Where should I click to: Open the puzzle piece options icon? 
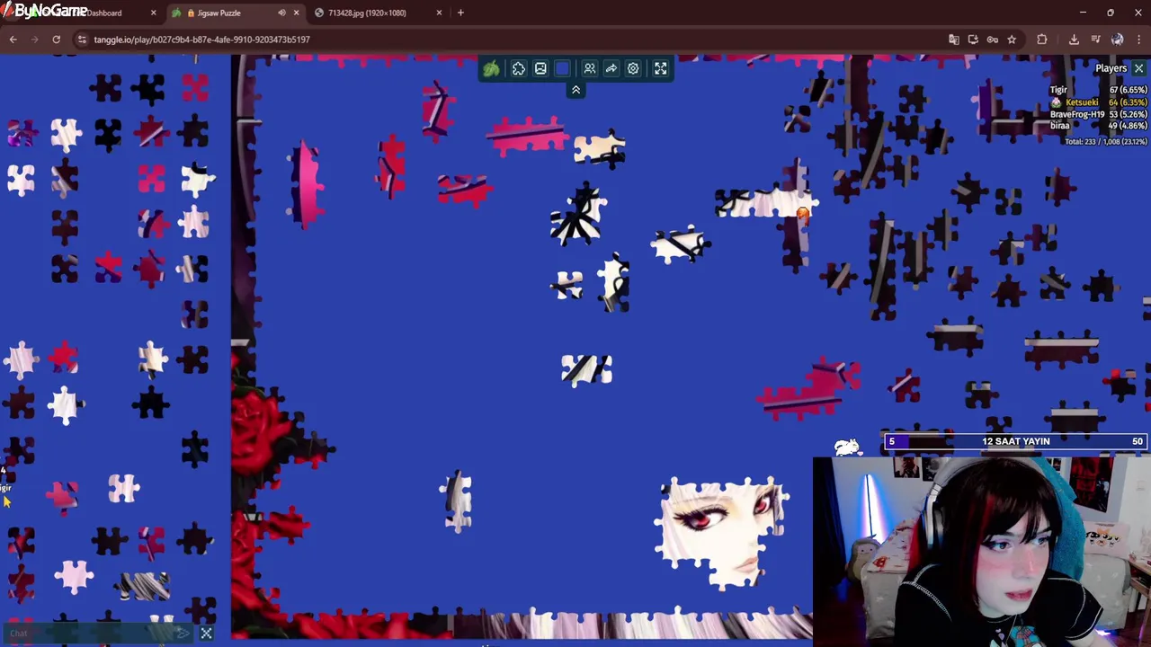pos(519,69)
